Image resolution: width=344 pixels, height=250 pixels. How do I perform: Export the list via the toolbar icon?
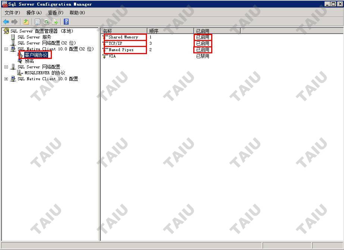55,22
